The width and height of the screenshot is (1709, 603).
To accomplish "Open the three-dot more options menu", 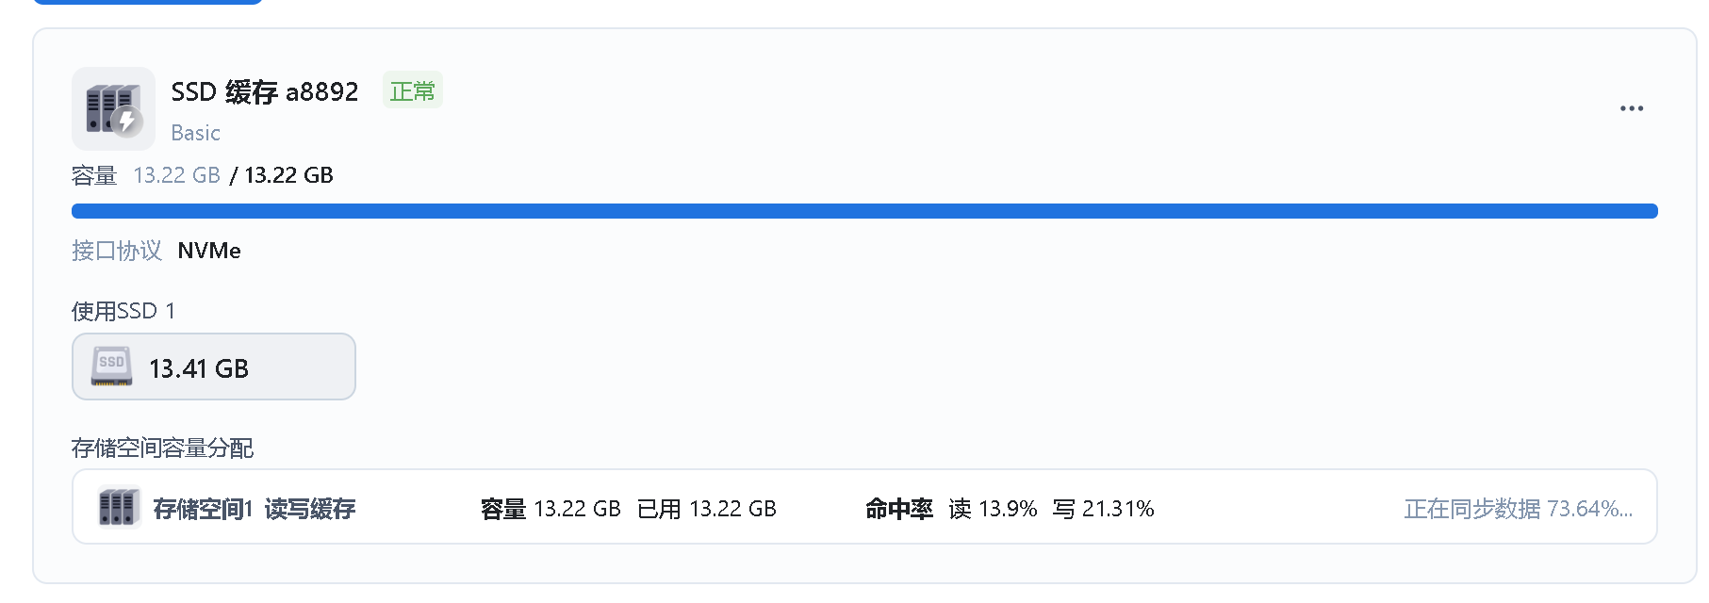I will click(x=1632, y=108).
